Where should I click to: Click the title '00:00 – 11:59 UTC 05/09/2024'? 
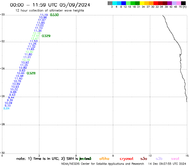50,5
